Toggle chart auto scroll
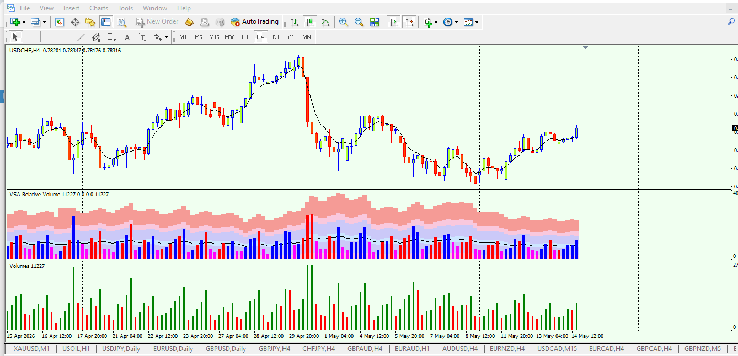738x356 pixels. (x=394, y=22)
